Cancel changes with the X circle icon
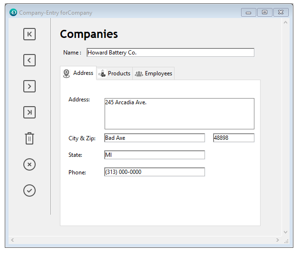 coord(29,164)
